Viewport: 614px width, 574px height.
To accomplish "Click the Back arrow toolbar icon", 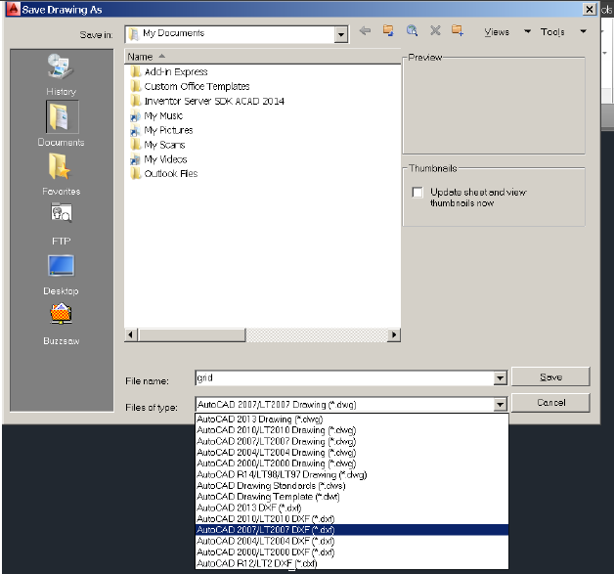I will tap(365, 30).
